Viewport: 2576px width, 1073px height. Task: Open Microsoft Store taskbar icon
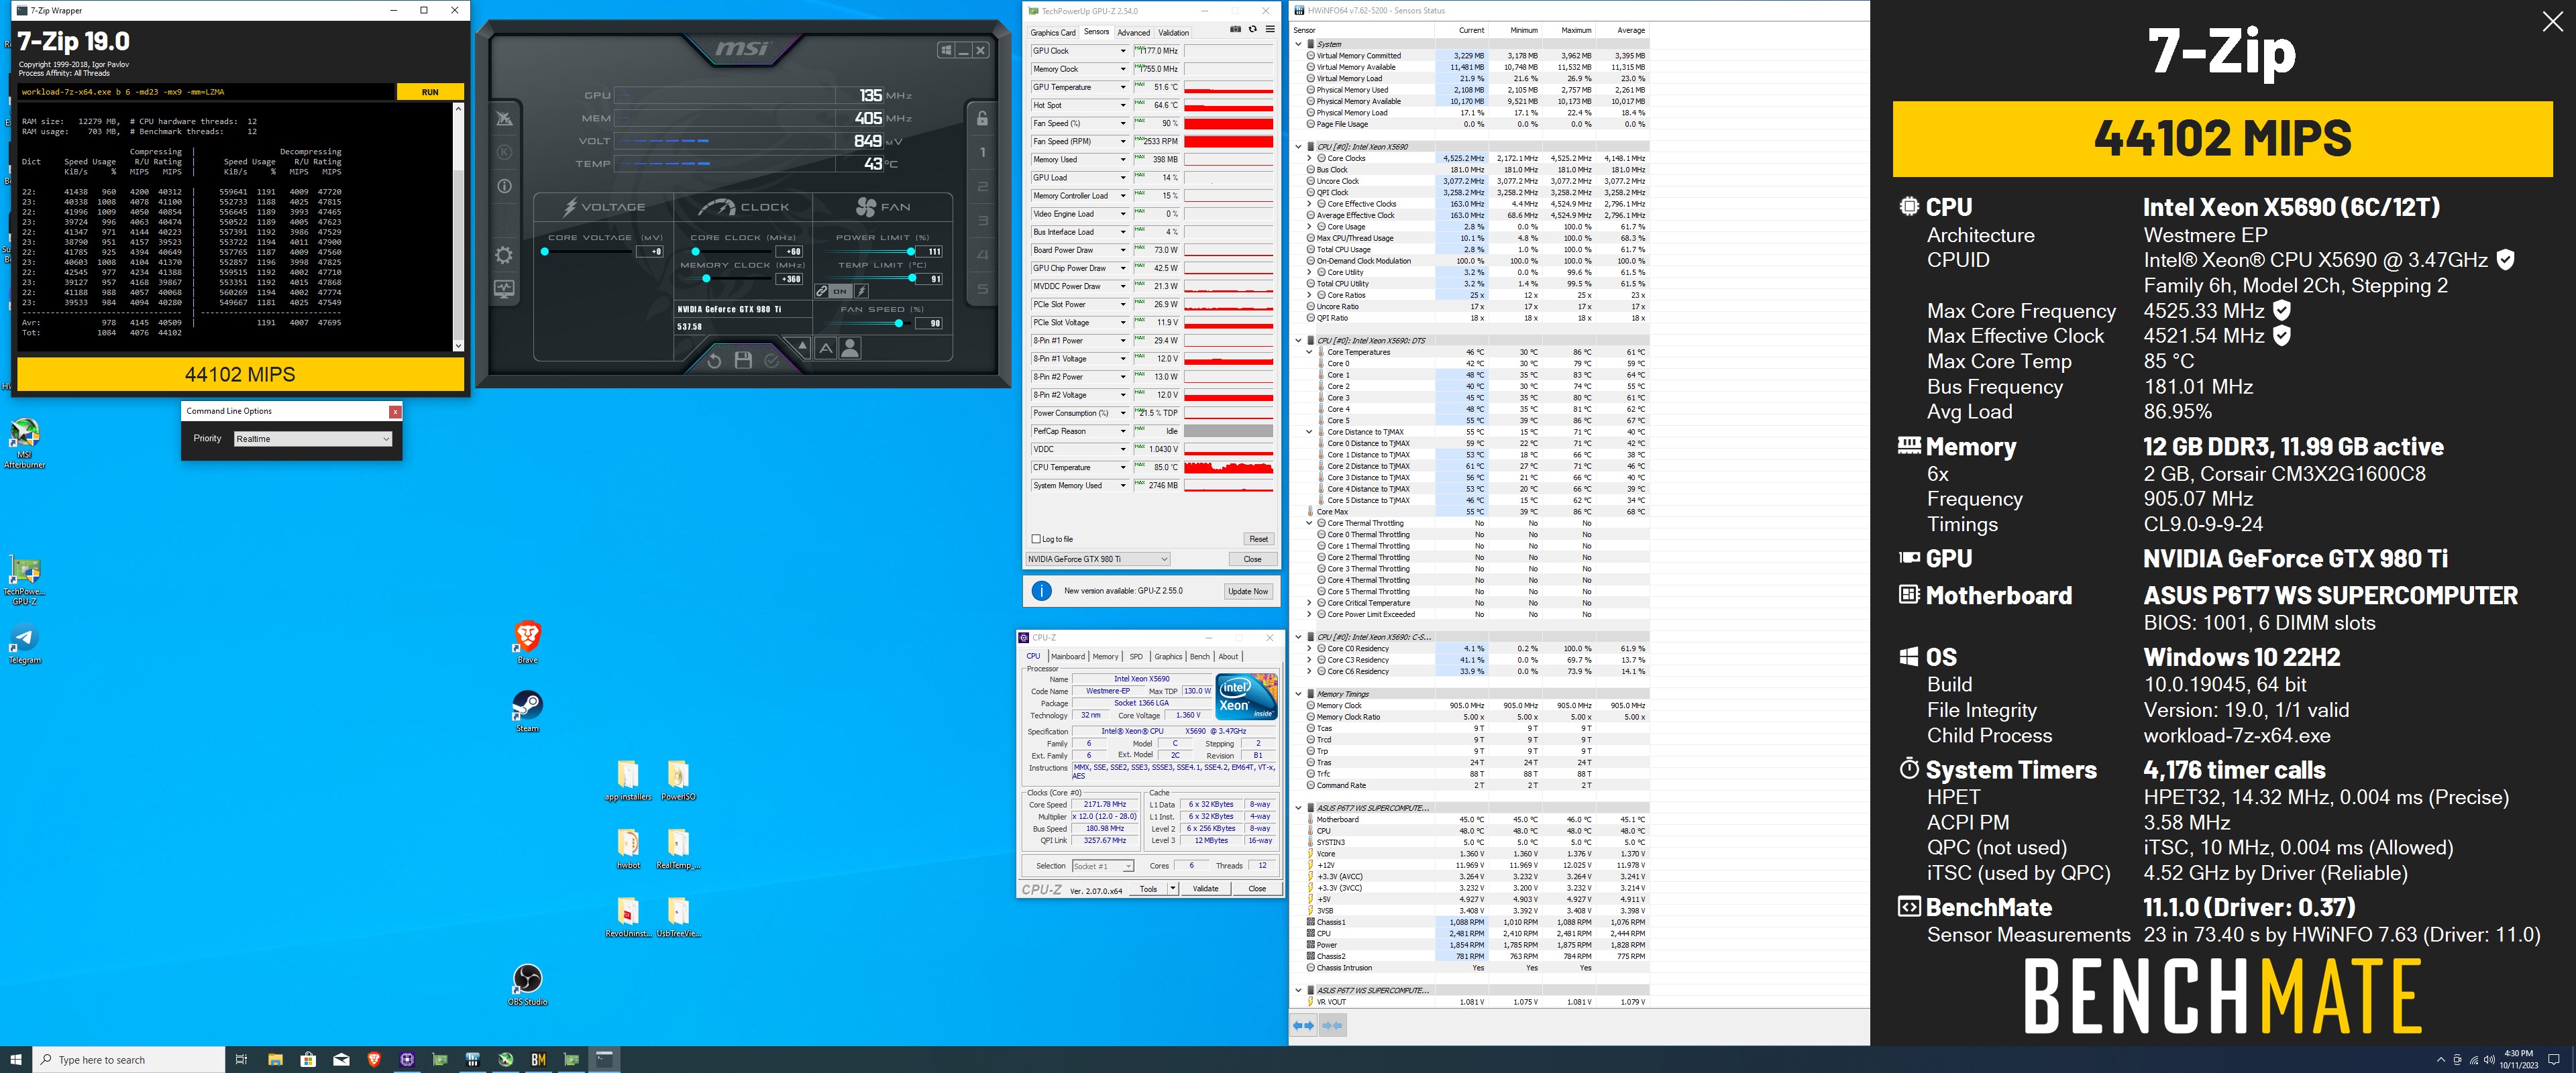pos(308,1059)
